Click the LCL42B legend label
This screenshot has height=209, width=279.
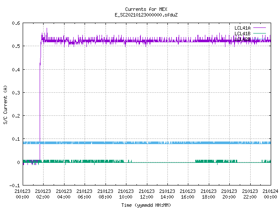click(242, 39)
